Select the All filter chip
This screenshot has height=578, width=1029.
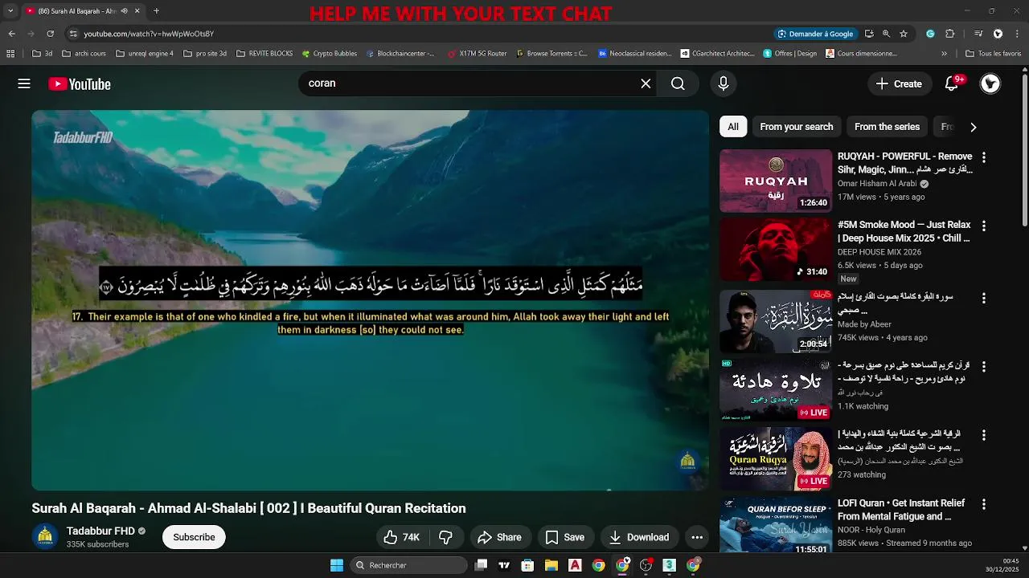733,127
